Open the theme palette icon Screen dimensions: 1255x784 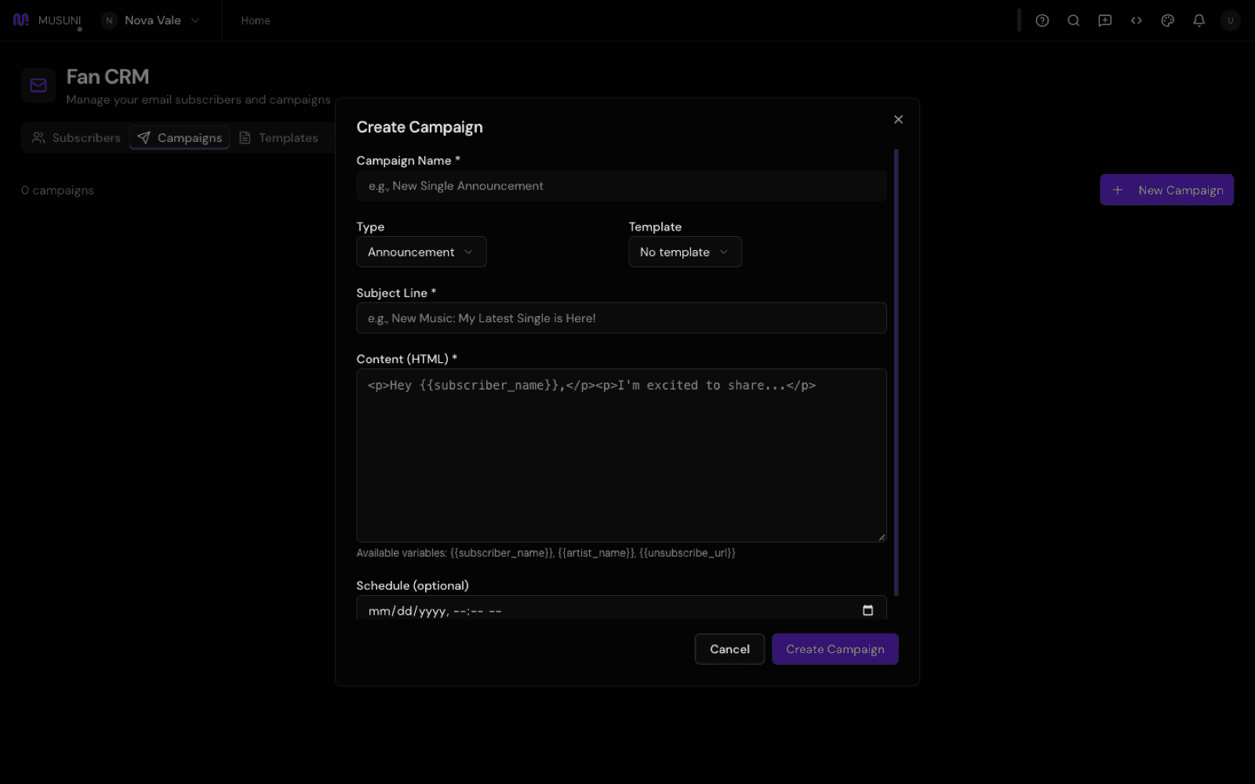[x=1167, y=20]
